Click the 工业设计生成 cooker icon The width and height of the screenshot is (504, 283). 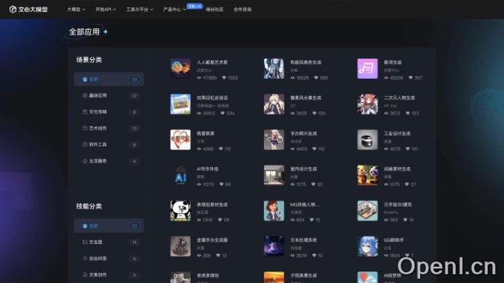coord(368,140)
